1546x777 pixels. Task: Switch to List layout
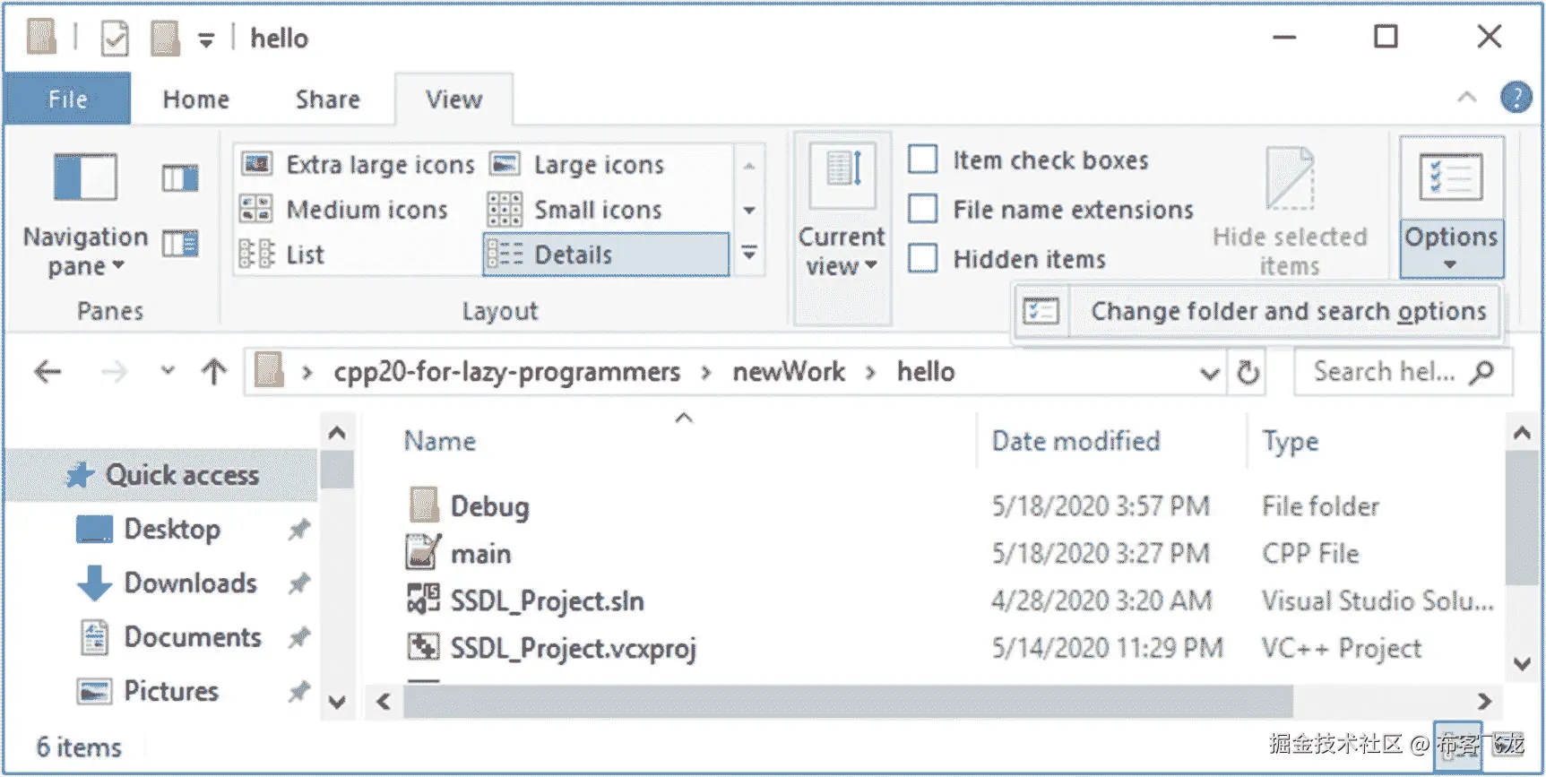tap(282, 255)
